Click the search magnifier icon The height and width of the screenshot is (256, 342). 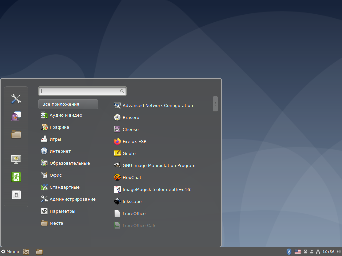(122, 91)
